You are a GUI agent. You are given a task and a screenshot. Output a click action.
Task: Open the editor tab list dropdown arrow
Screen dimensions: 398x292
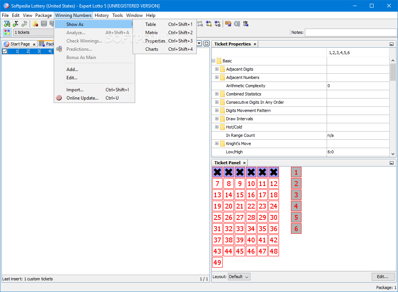coord(199,43)
